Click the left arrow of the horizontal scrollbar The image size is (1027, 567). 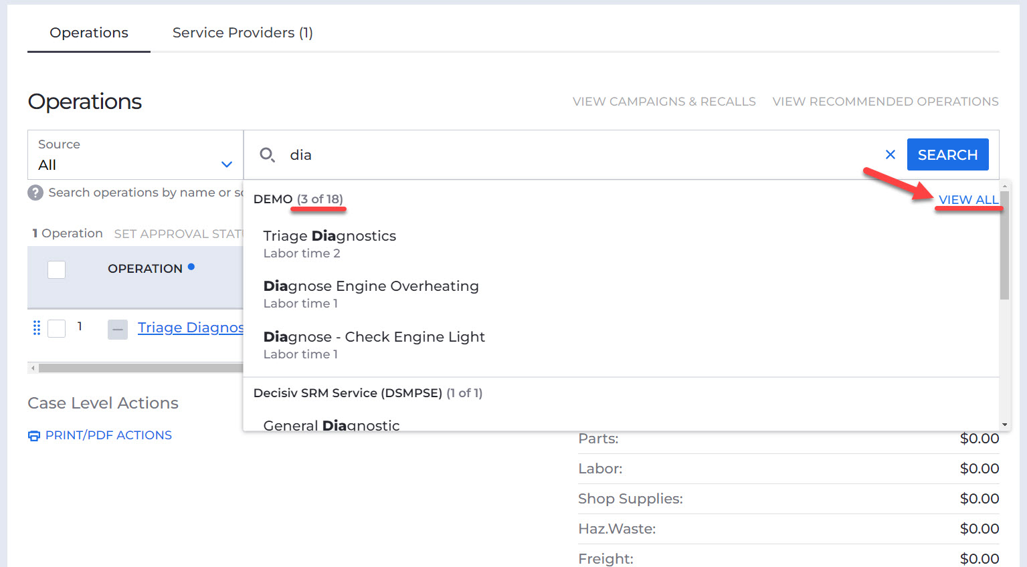pyautogui.click(x=31, y=367)
